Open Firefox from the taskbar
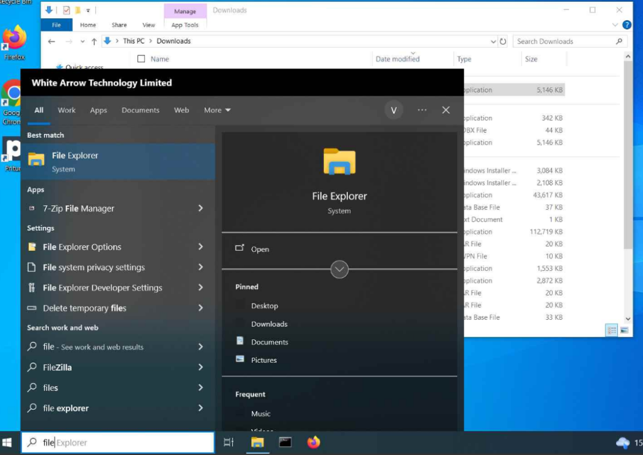The height and width of the screenshot is (455, 643). [314, 442]
